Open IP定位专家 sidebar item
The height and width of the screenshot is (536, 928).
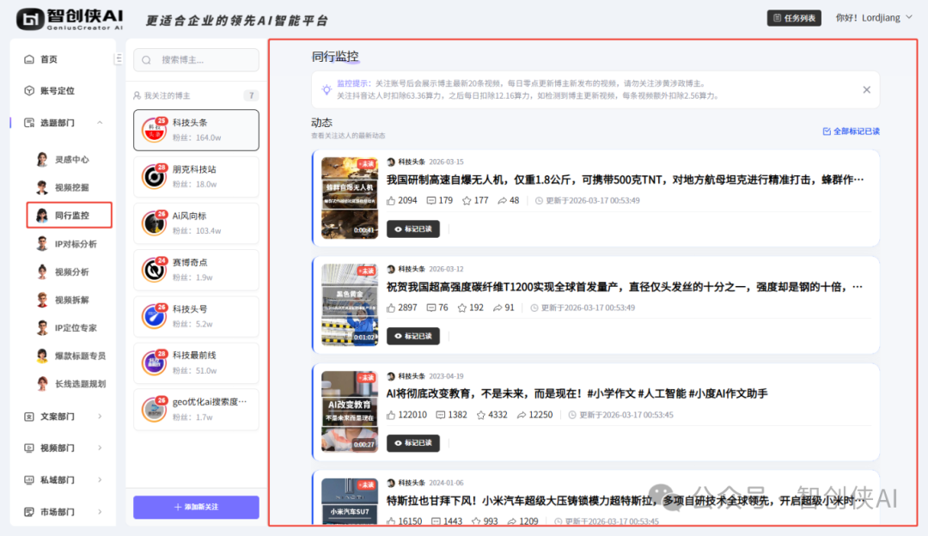(x=66, y=327)
